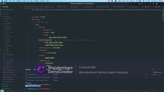Open the .editorconfig file
164x92 pixels.
[x=9, y=55]
